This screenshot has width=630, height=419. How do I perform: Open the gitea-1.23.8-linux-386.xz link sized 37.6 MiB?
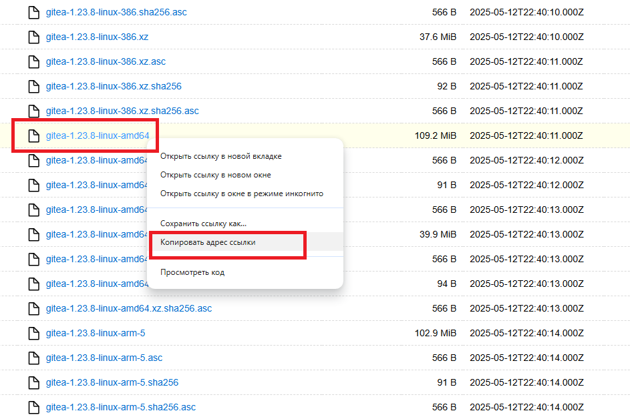pyautogui.click(x=97, y=37)
